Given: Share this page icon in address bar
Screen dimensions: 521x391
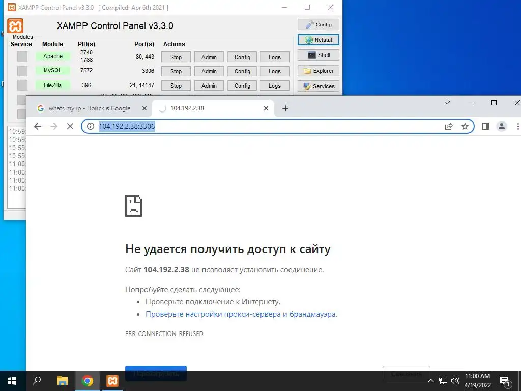Looking at the screenshot, I should coord(449,126).
